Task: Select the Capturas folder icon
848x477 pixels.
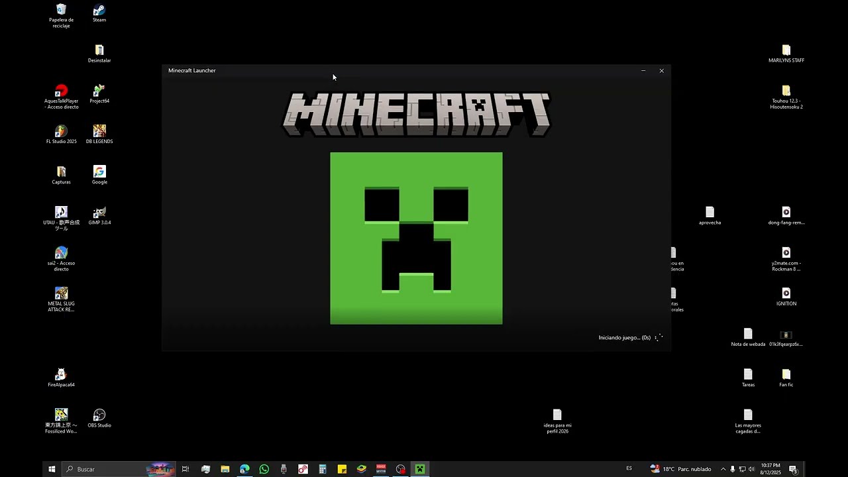Action: pyautogui.click(x=61, y=175)
